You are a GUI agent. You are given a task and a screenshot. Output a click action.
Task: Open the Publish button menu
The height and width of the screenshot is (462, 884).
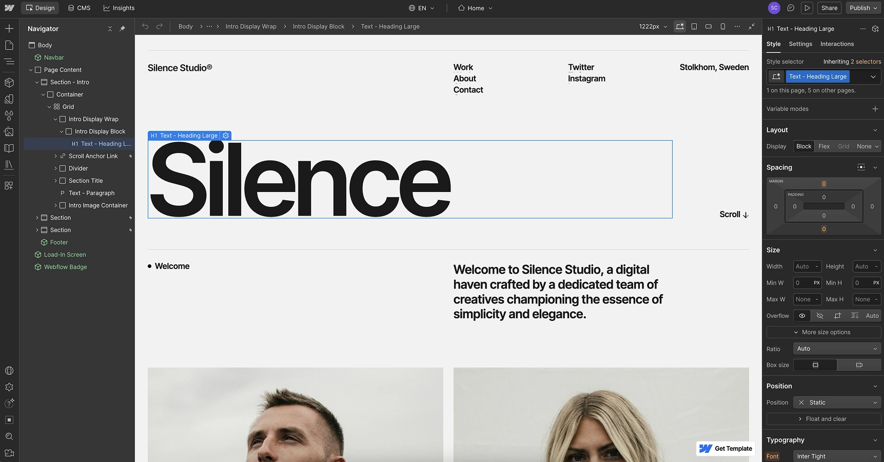(863, 8)
